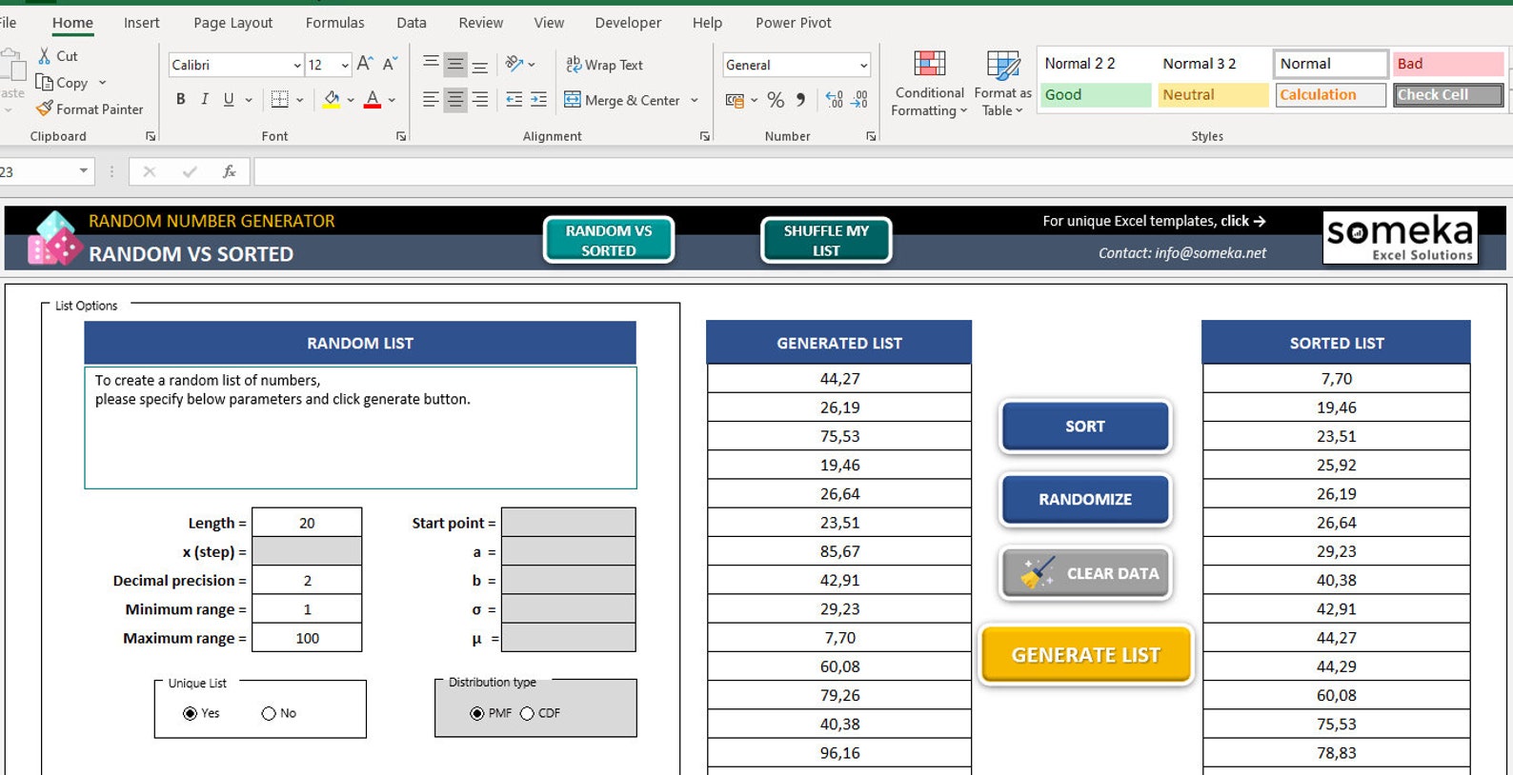
Task: Open the fill color picker arrow
Action: (x=351, y=99)
